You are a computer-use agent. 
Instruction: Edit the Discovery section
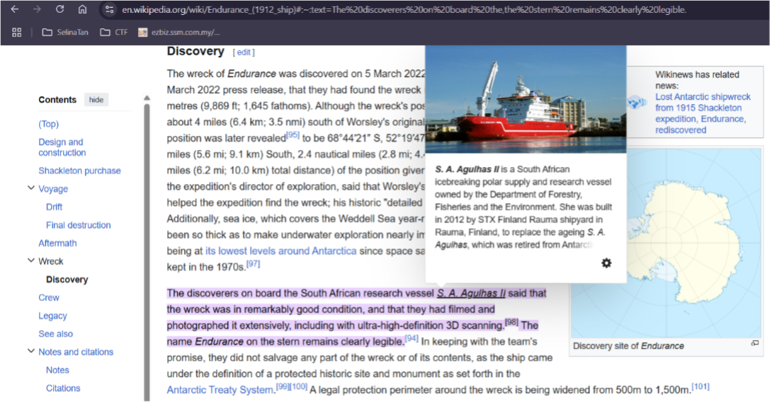click(x=244, y=52)
